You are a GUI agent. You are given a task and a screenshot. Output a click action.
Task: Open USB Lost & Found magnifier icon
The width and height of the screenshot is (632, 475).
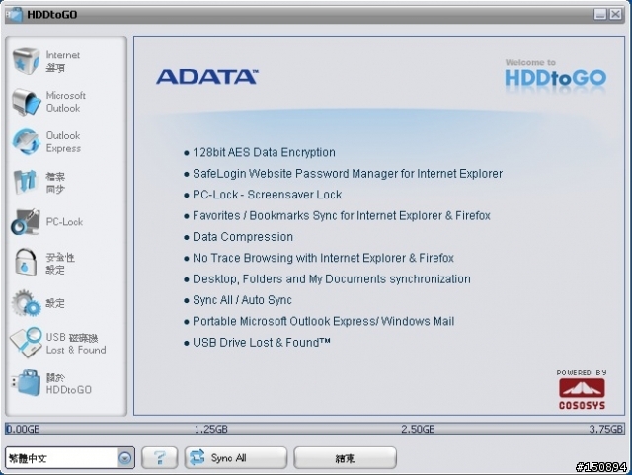tap(27, 343)
